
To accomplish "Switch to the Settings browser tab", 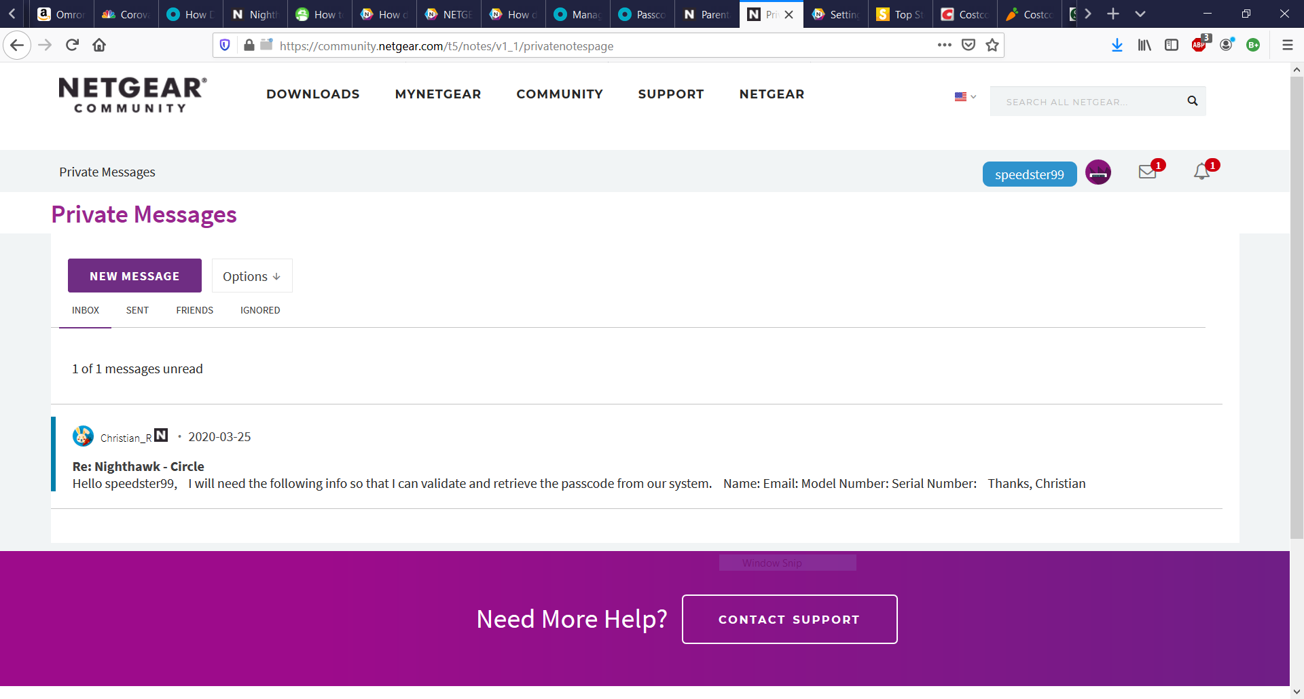I will (x=835, y=14).
